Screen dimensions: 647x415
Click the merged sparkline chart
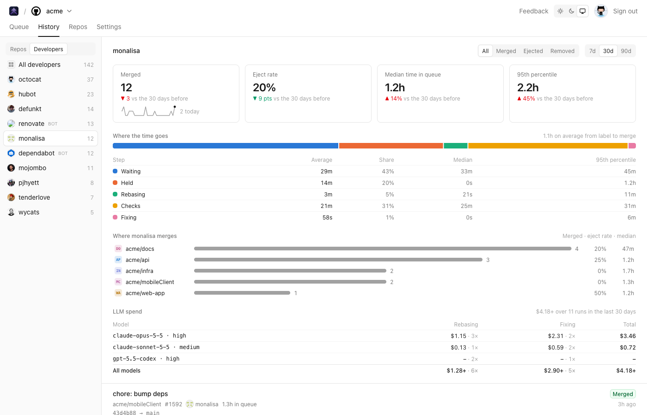tap(149, 111)
